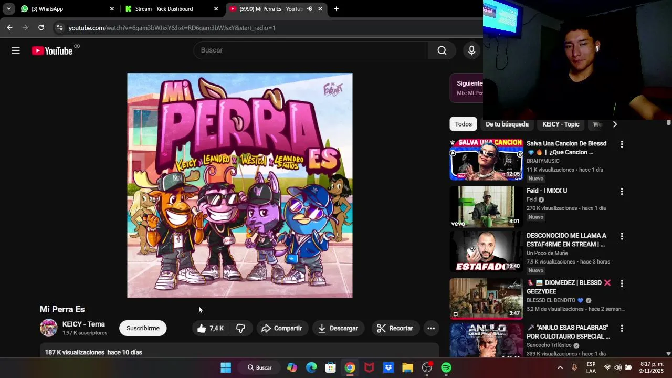Viewport: 672px width, 378px height.
Task: Click the recommendations scrollbar down arrow
Action: click(668, 354)
